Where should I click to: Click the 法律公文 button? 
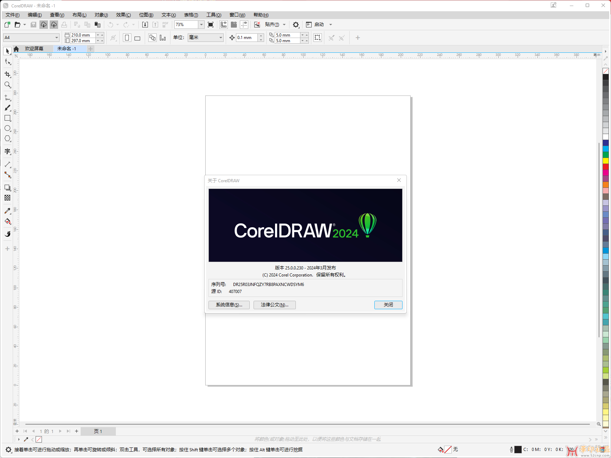[x=275, y=305]
